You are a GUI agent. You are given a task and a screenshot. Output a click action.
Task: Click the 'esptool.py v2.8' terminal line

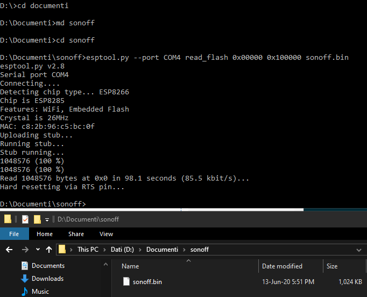click(32, 66)
